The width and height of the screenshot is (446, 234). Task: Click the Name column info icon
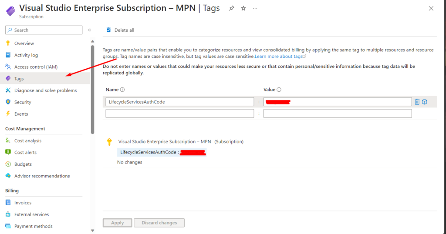tap(122, 90)
